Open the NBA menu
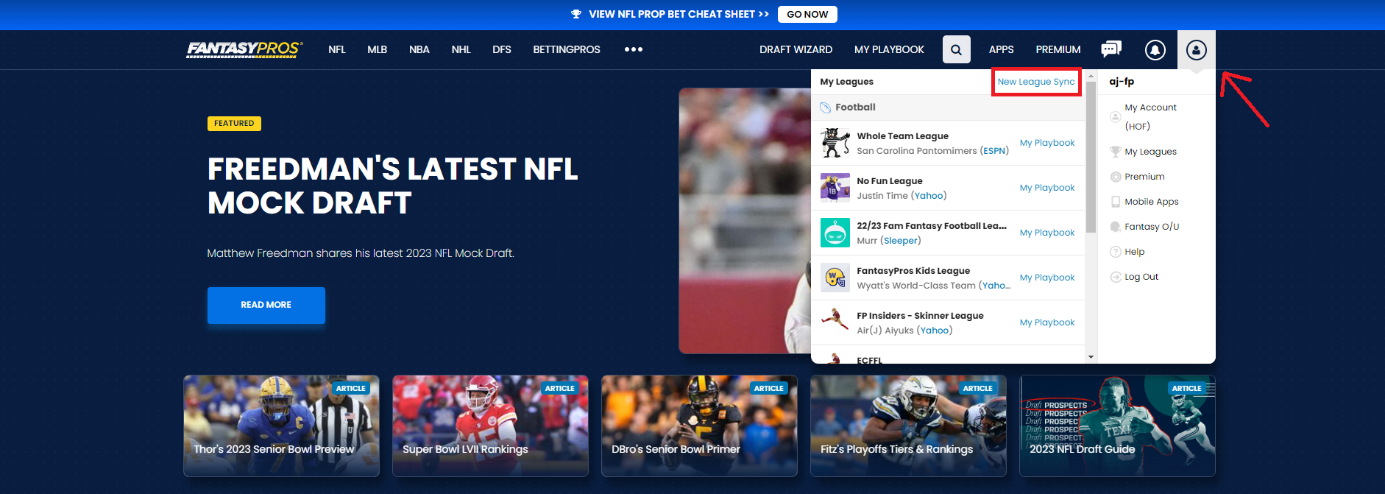Image resolution: width=1385 pixels, height=494 pixels. click(x=419, y=49)
